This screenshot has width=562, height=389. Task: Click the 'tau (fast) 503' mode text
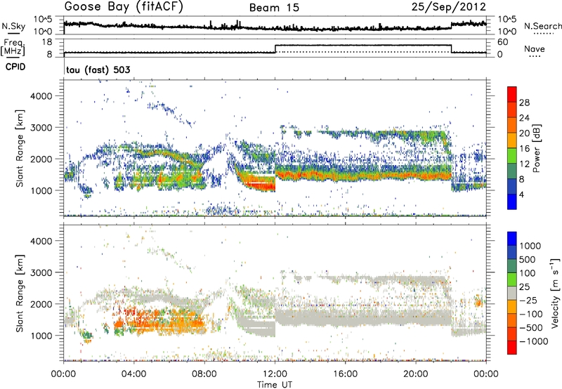pos(98,70)
